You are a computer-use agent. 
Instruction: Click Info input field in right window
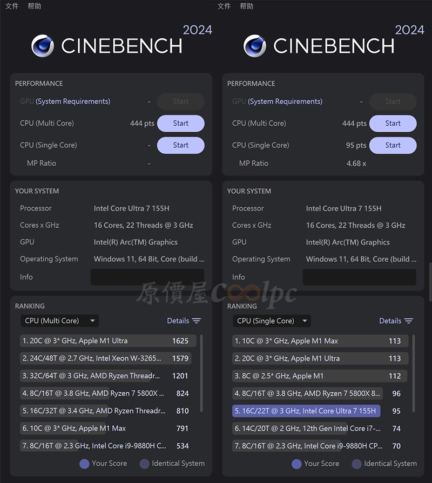click(359, 277)
